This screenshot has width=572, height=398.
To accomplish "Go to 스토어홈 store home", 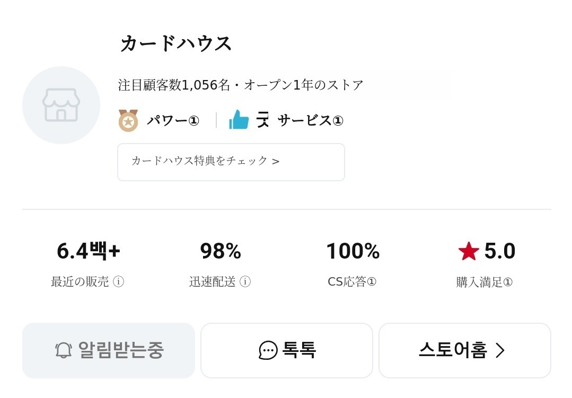I will 464,350.
